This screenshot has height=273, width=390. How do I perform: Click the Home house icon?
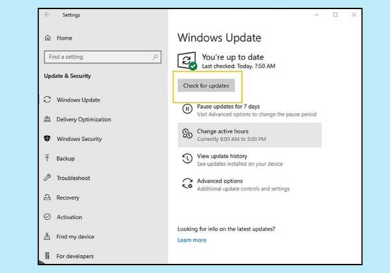47,38
